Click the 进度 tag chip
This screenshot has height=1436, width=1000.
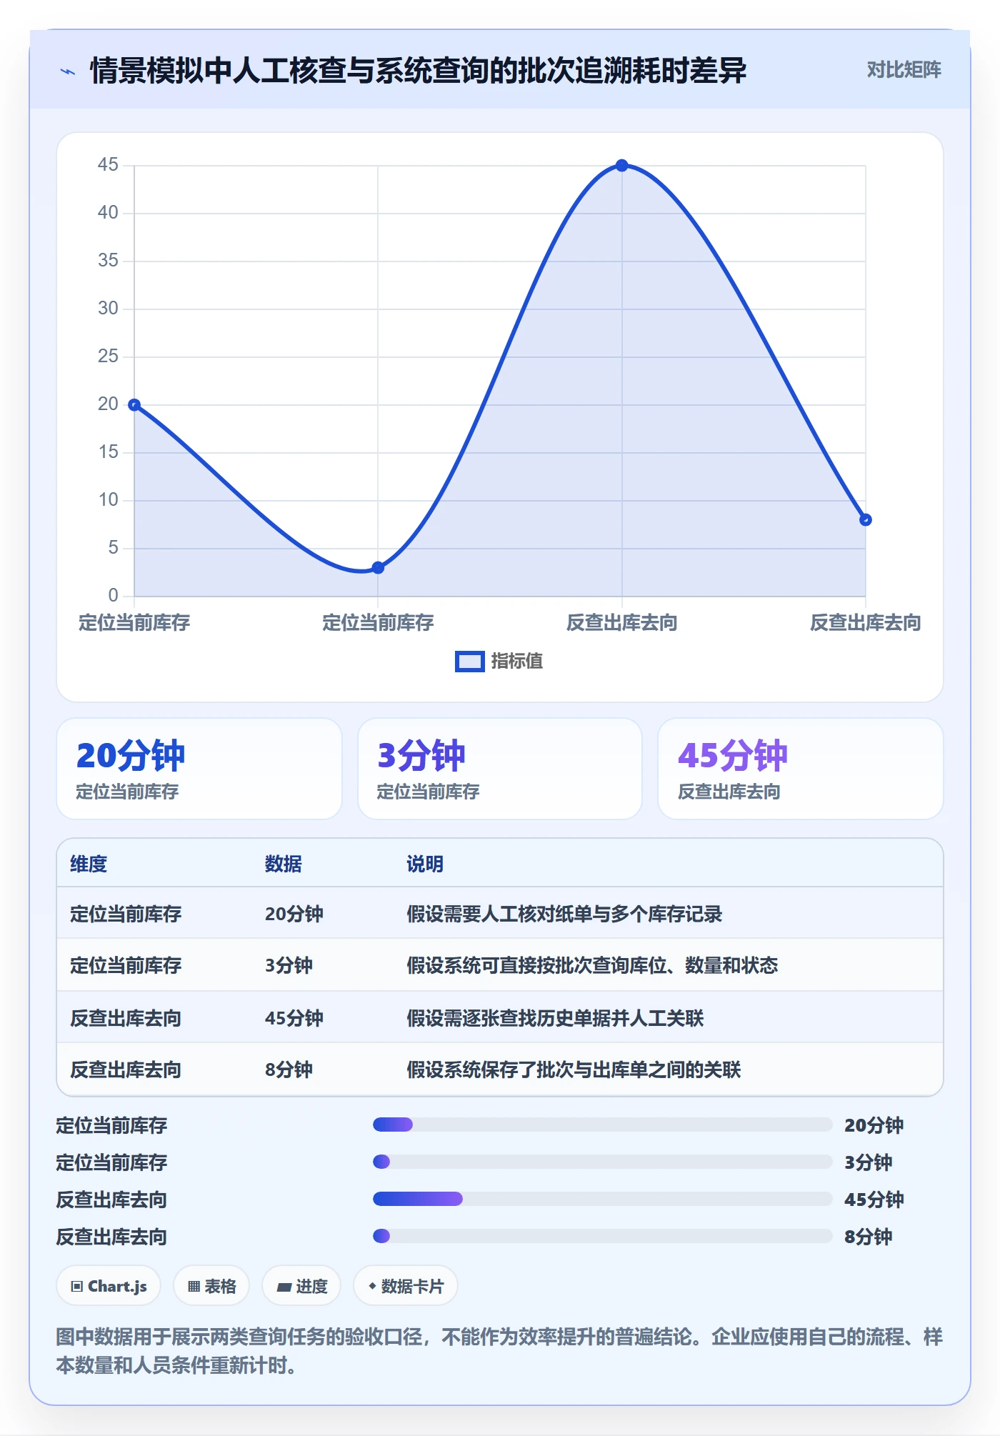pyautogui.click(x=301, y=1286)
